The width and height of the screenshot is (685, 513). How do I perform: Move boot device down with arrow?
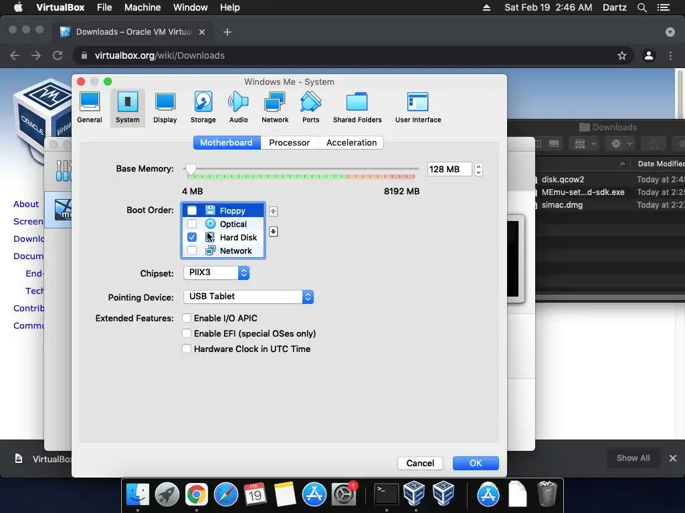(273, 232)
